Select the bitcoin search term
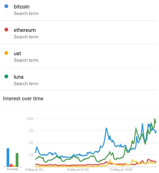Screen dimensions: 159x173 click(79, 10)
